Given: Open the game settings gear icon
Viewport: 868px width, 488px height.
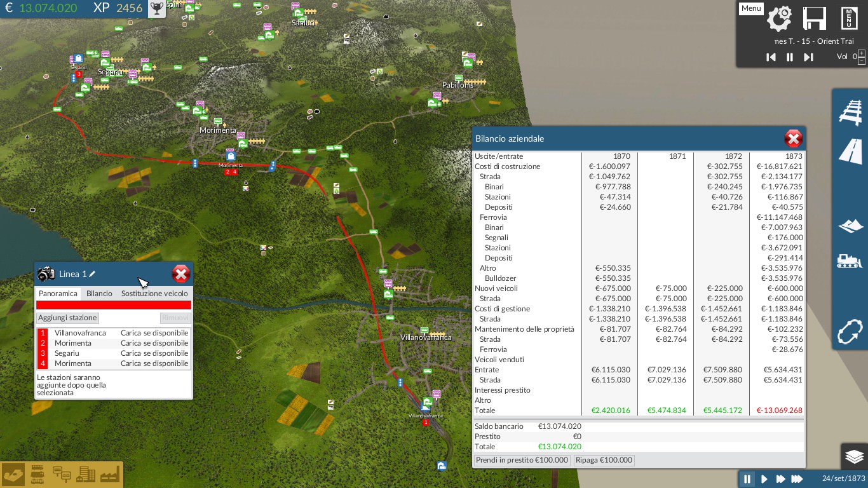Looking at the screenshot, I should [x=779, y=18].
